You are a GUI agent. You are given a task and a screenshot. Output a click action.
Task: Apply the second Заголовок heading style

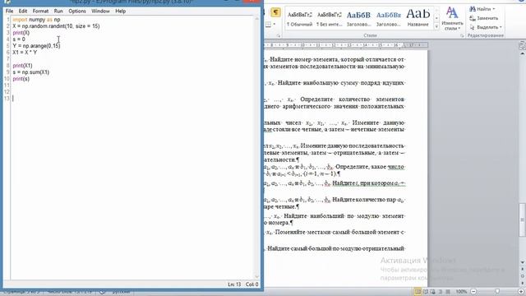389,18
